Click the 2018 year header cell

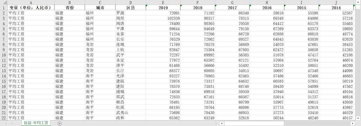coord(198,8)
